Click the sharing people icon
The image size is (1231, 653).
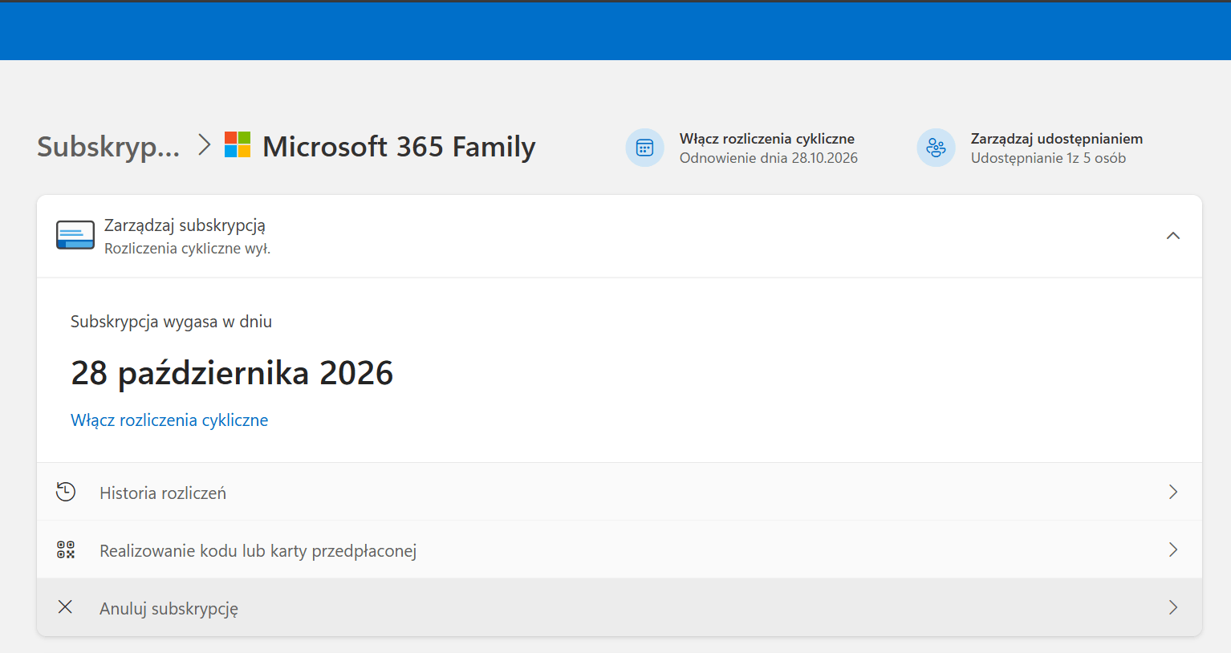(936, 148)
